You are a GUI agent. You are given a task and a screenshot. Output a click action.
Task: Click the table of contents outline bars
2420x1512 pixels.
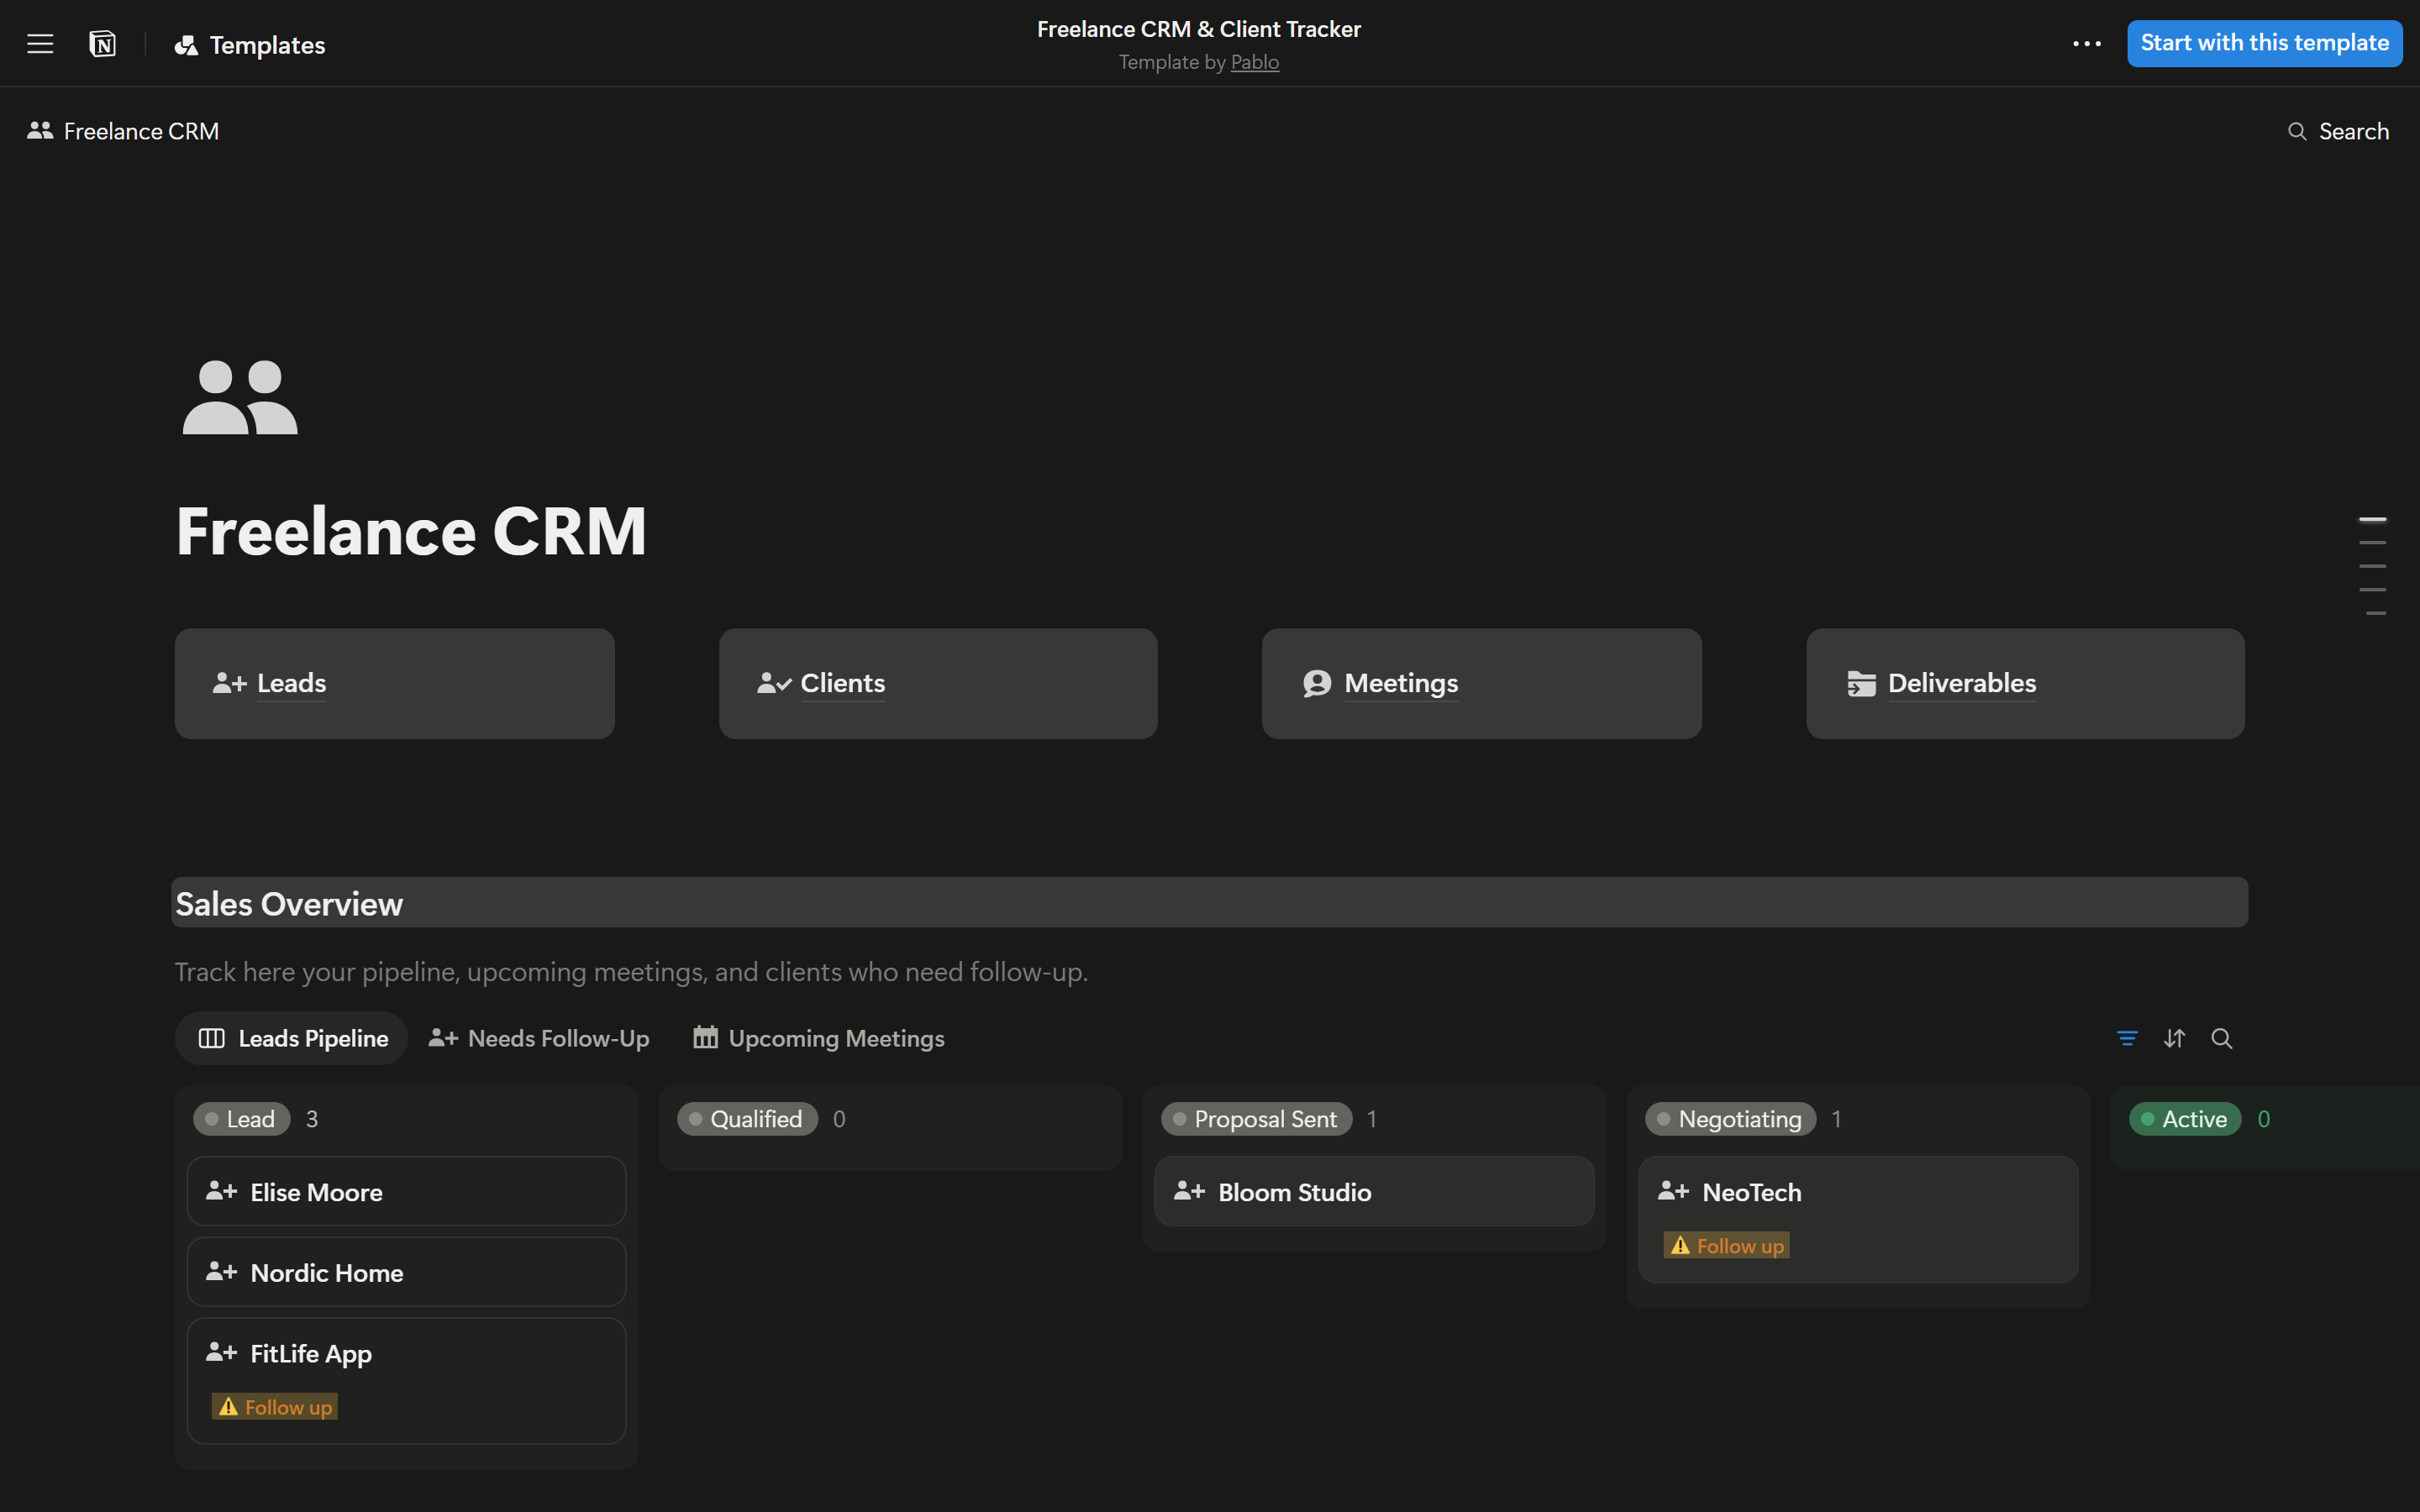click(2372, 566)
